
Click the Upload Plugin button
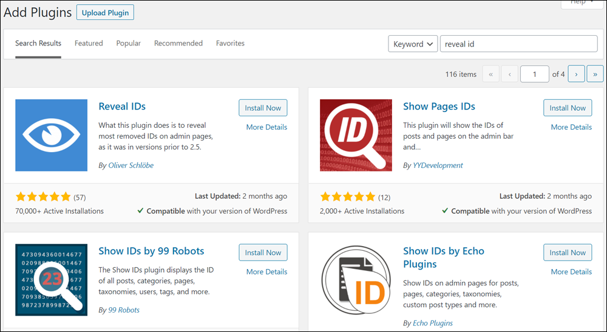tap(105, 12)
